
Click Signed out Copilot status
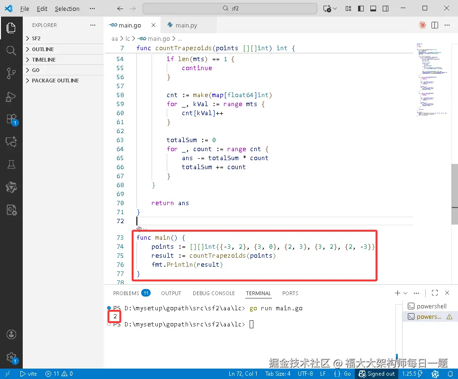[377, 374]
